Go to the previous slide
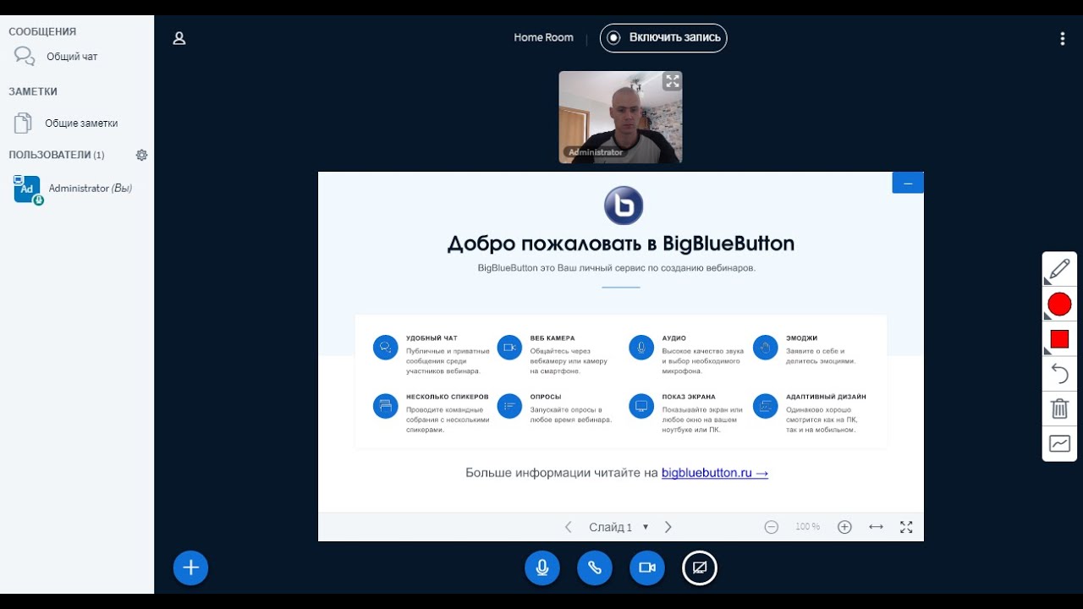The height and width of the screenshot is (609, 1083). [569, 527]
